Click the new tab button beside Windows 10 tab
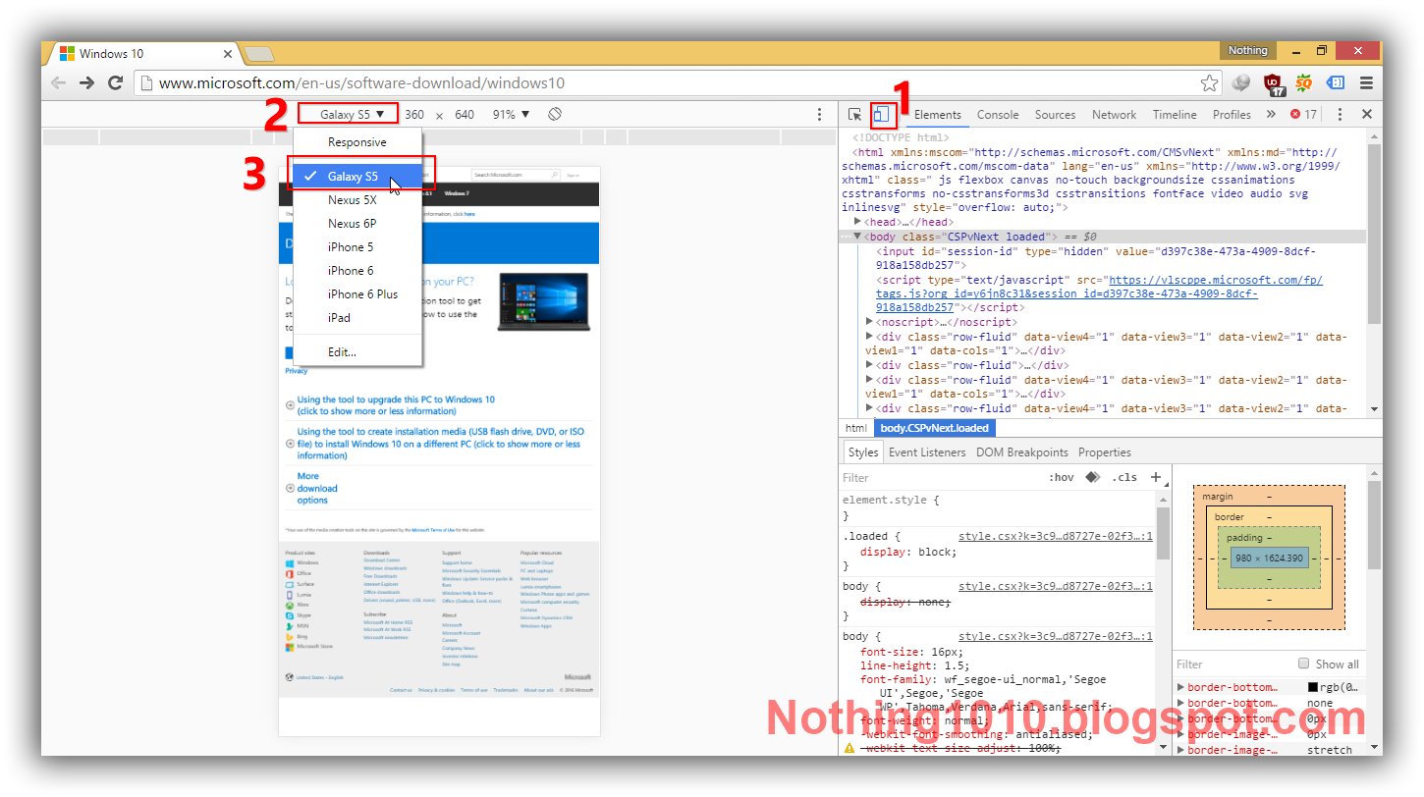 (258, 54)
